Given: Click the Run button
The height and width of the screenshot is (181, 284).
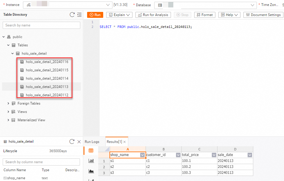Looking at the screenshot, I should click(95, 15).
